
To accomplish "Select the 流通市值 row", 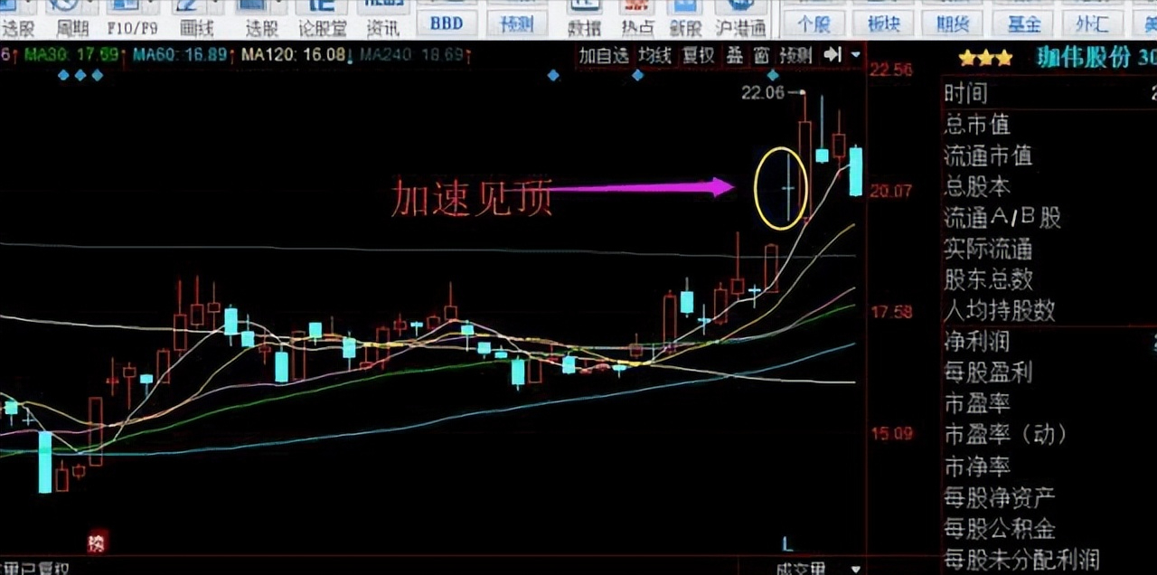I will pyautogui.click(x=1049, y=156).
